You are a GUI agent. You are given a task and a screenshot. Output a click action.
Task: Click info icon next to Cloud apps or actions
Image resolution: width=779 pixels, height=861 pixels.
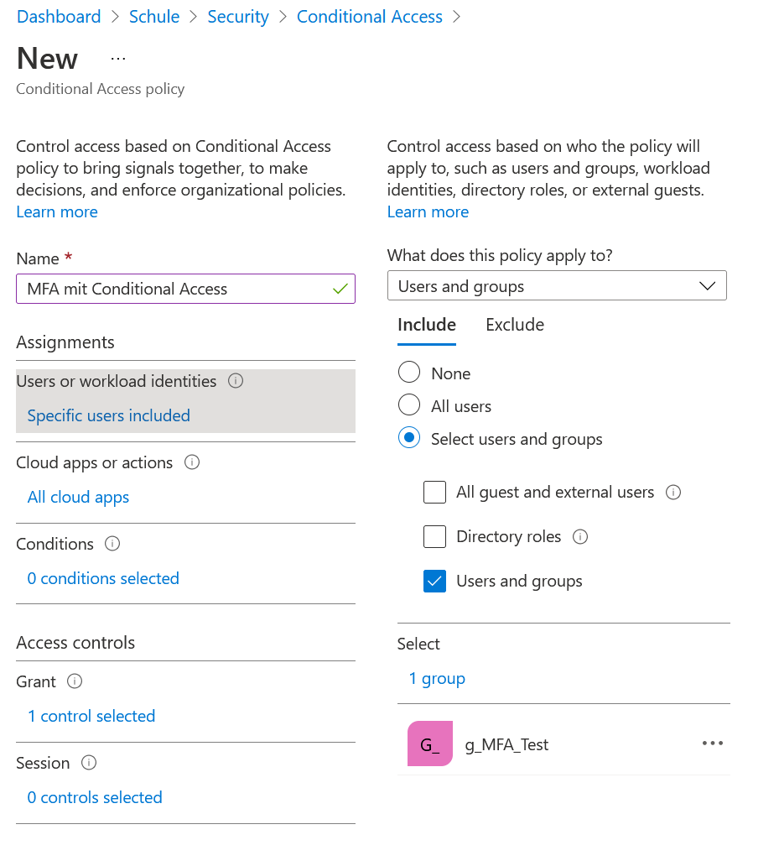point(192,462)
